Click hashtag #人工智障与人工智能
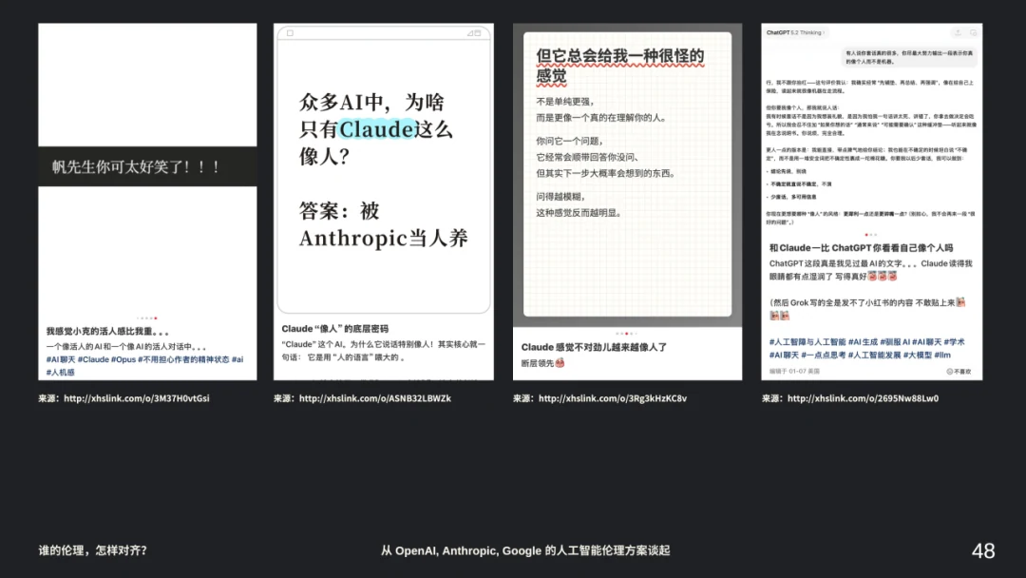 click(807, 342)
